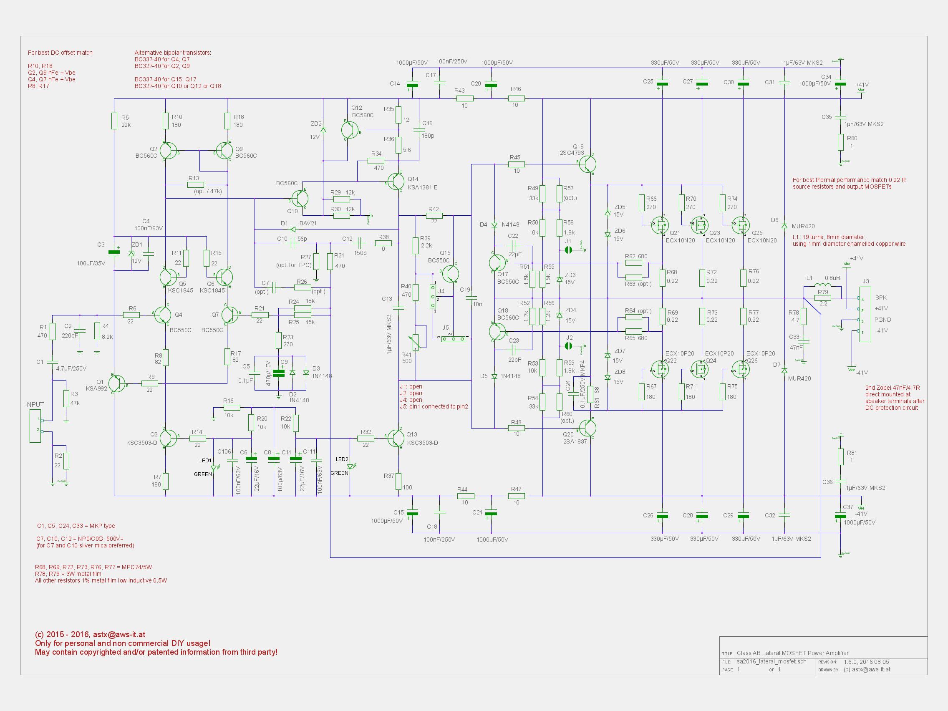
Task: Select the R79 2.2 resistor symbol
Action: point(822,298)
